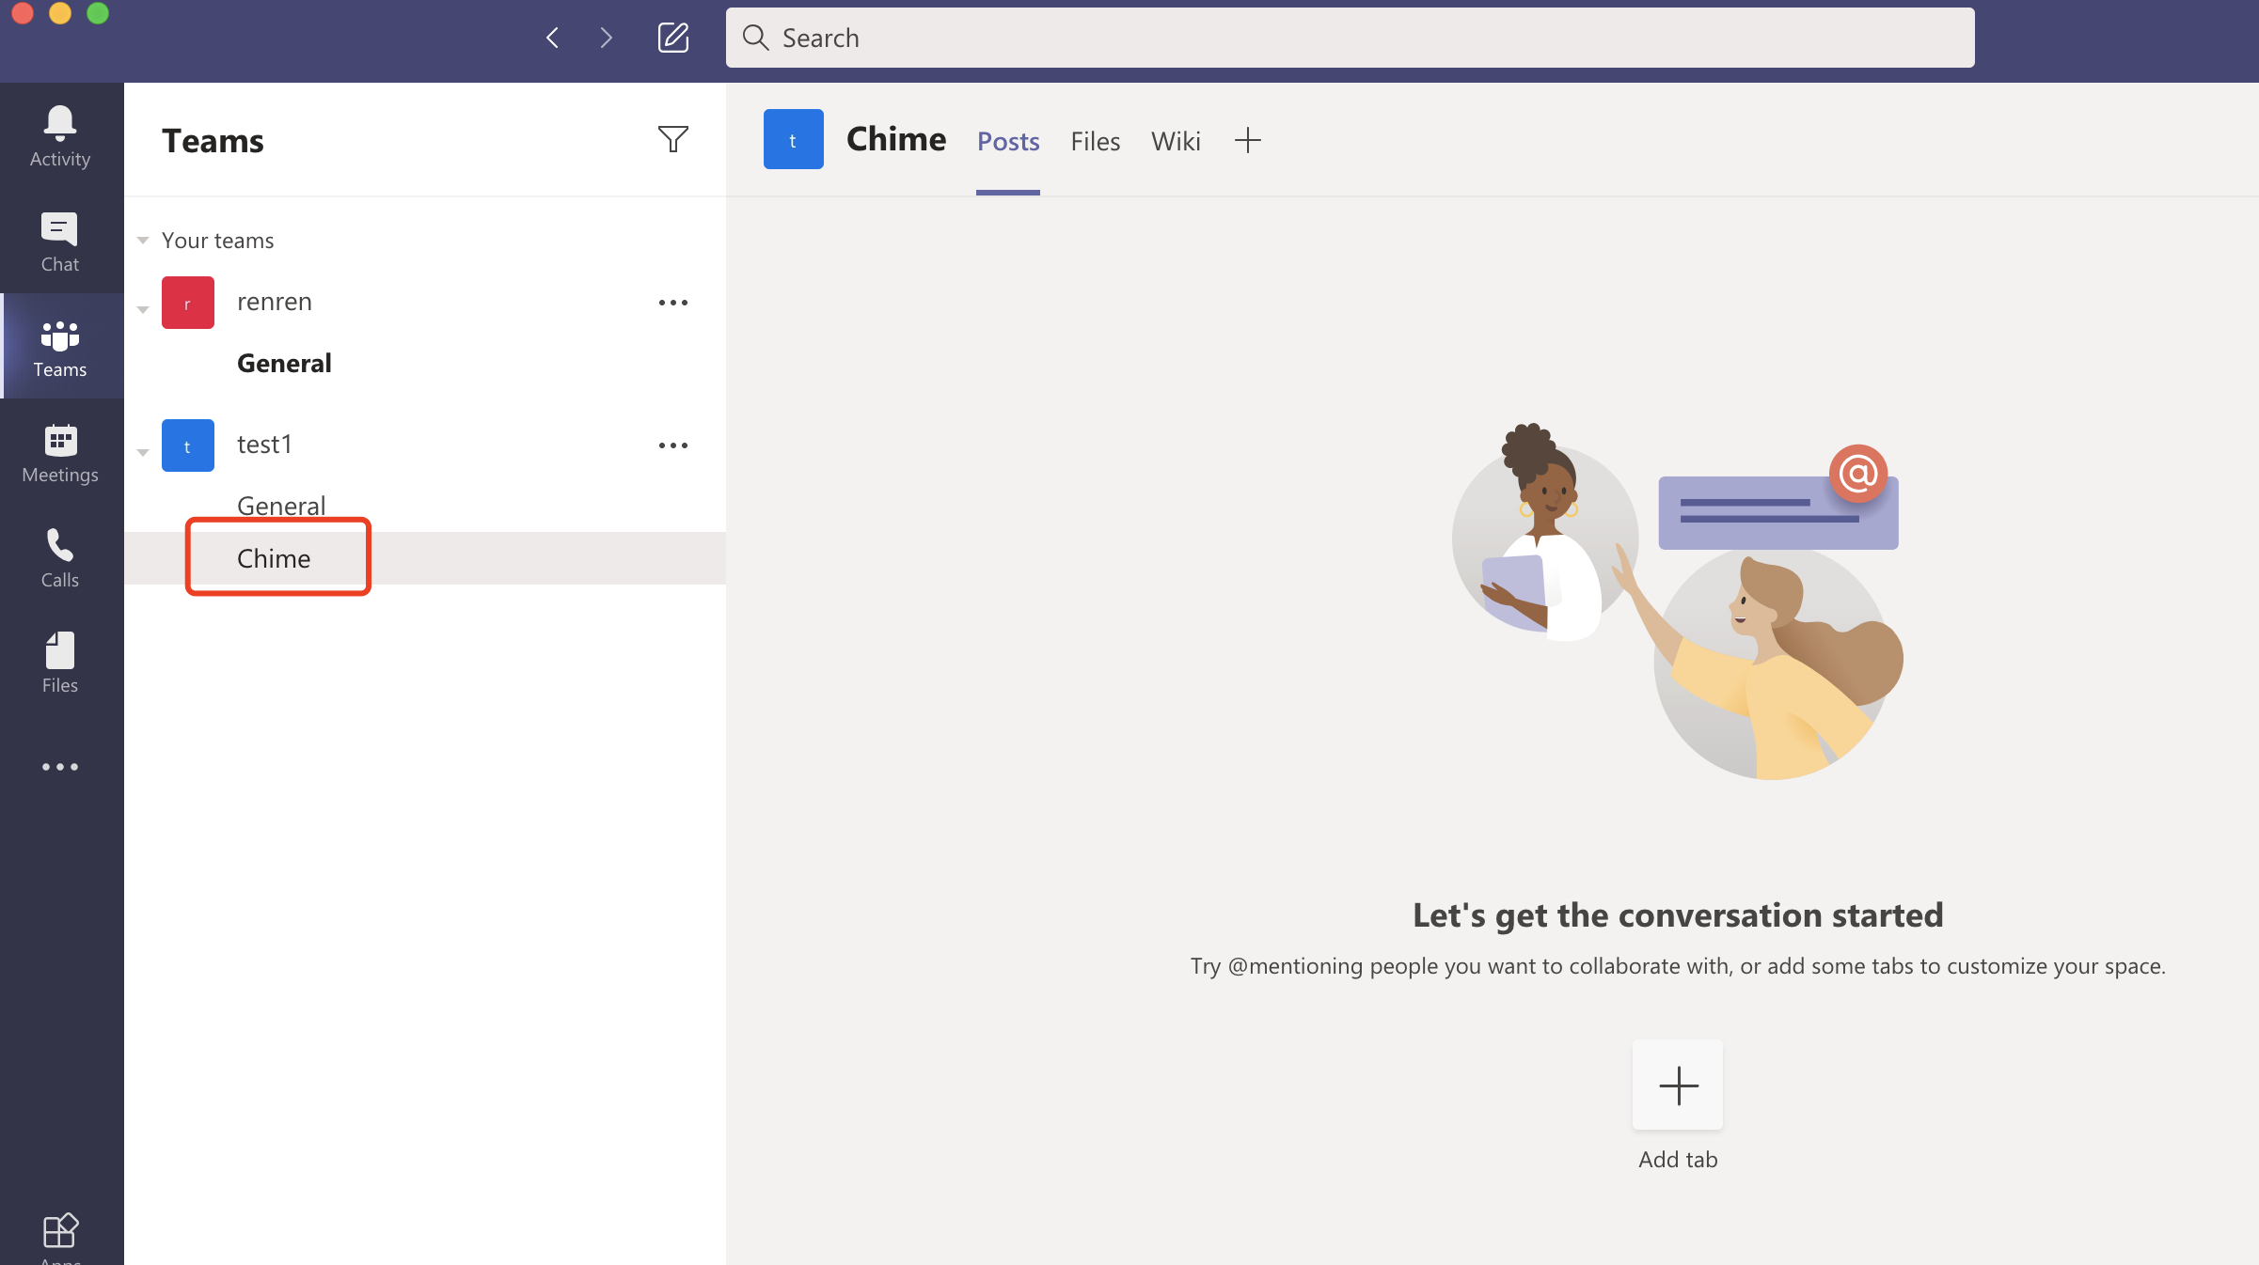2259x1265 pixels.
Task: Open more options for test1 team
Action: click(x=673, y=445)
